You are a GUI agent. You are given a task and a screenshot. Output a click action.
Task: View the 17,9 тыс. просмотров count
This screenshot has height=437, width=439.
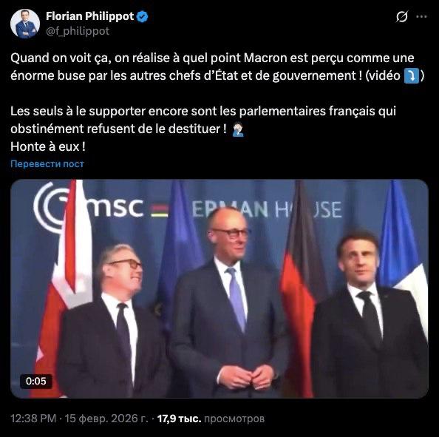tap(211, 419)
